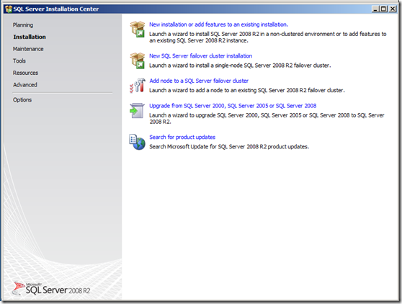Select the Installation section
The image size is (402, 304).
pos(30,37)
